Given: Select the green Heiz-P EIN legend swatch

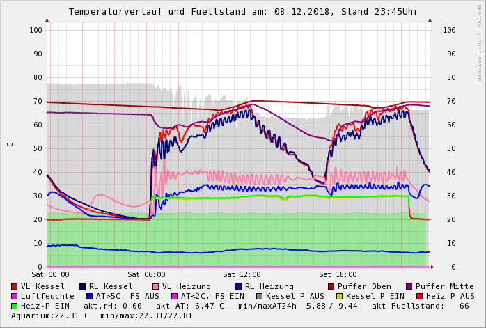Looking at the screenshot, I should (x=15, y=306).
